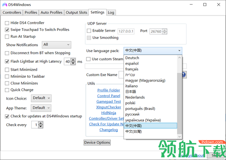The height and width of the screenshot is (160, 226).
Task: Decrease the UDP Port number
Action: pos(165,32)
